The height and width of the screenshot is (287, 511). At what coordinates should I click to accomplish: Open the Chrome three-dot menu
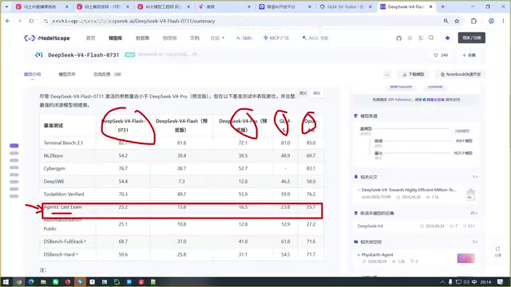point(503,21)
